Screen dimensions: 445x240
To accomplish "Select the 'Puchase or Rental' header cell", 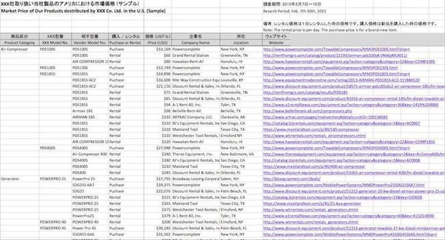I will pyautogui.click(x=126, y=43).
